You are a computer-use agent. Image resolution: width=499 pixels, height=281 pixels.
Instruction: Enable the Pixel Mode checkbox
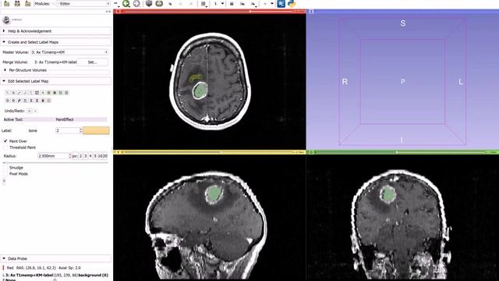pos(5,174)
